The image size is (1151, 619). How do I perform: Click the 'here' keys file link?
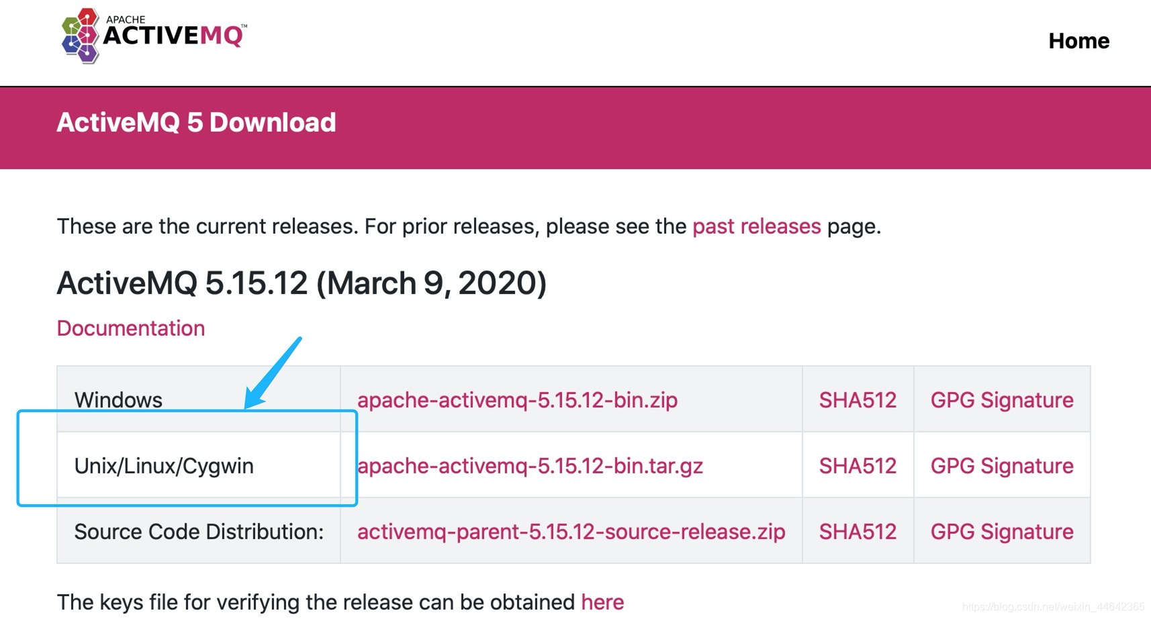pos(602,602)
